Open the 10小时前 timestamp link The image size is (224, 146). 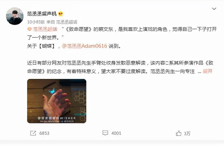click(x=36, y=22)
